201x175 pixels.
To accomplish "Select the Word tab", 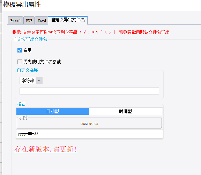I will pos(42,21).
